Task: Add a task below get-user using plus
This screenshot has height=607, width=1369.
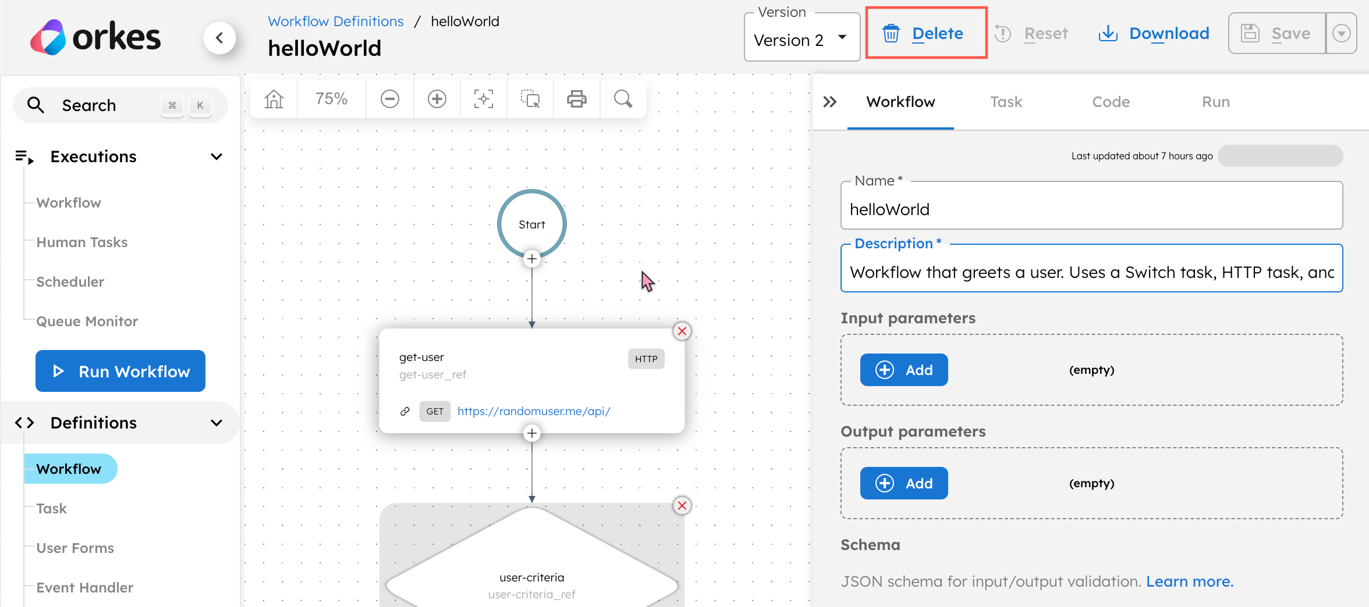Action: 532,433
